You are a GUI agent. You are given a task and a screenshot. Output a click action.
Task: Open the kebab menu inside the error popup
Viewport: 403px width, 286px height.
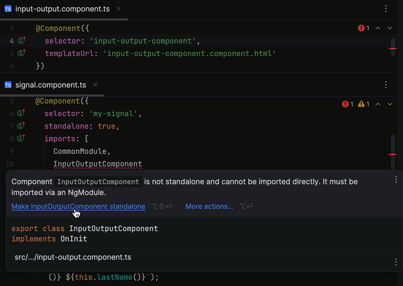click(396, 180)
